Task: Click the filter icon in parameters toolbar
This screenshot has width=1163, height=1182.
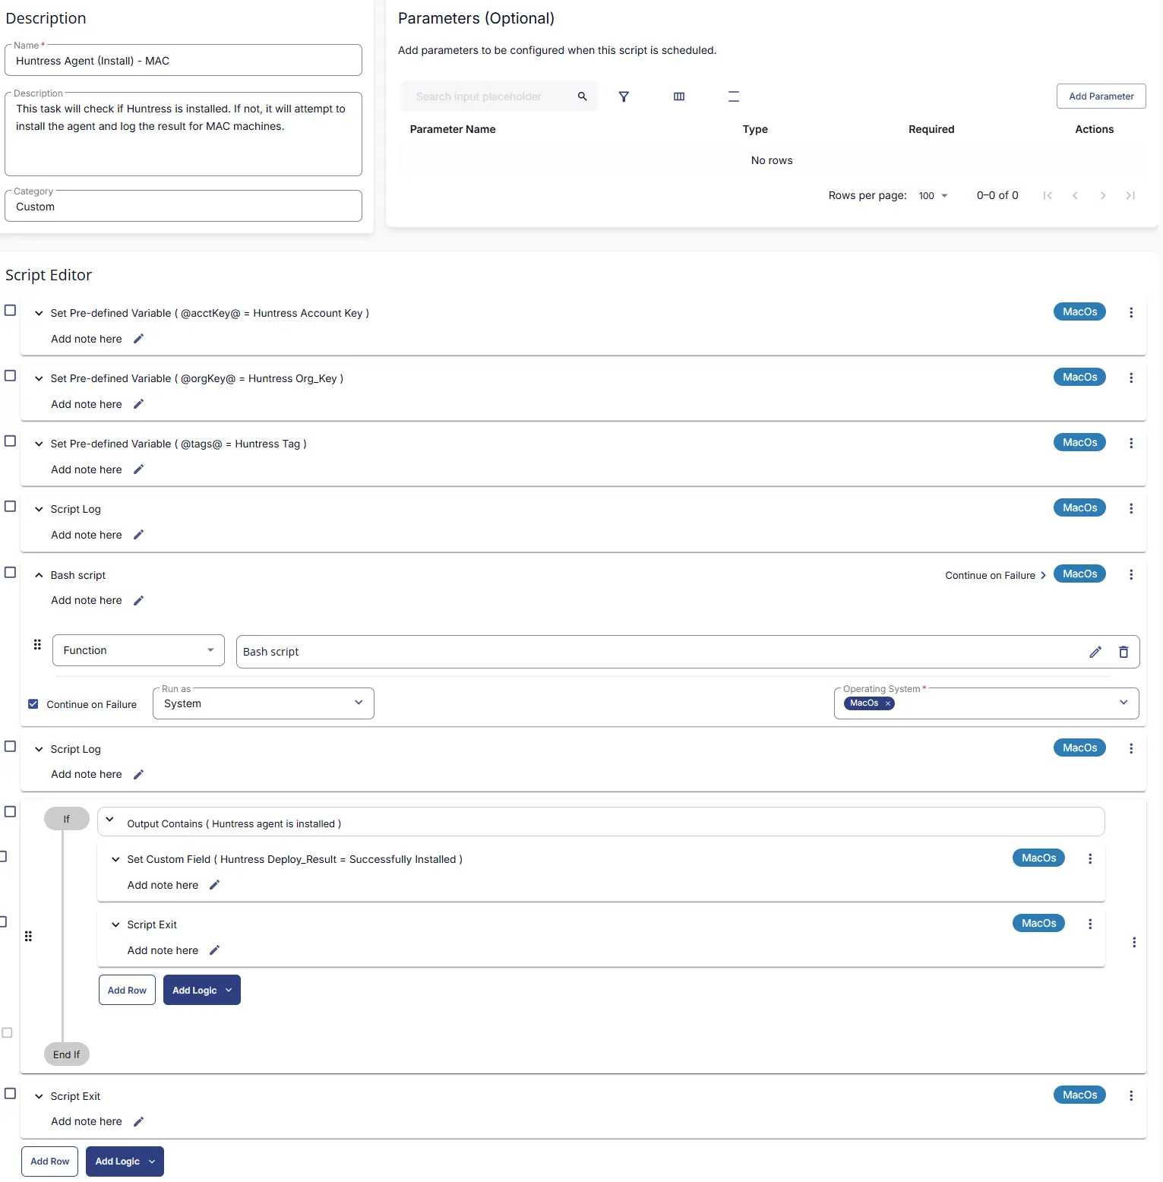Action: click(x=624, y=96)
